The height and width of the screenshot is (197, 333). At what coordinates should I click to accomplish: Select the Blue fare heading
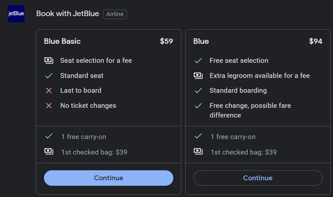[x=201, y=41]
